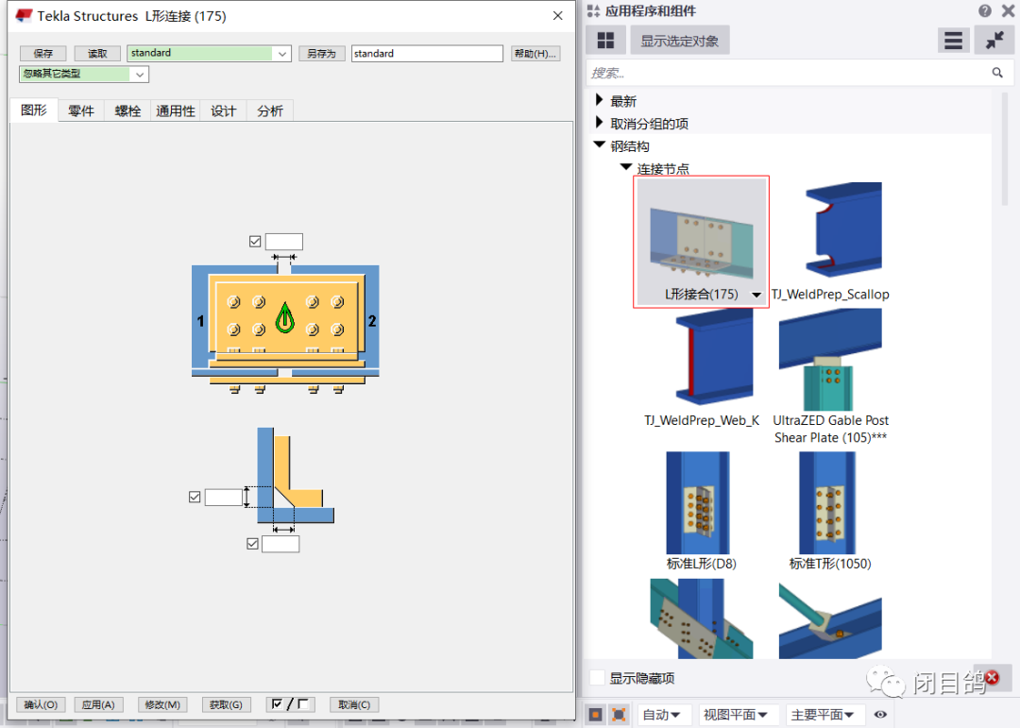Image resolution: width=1020 pixels, height=728 pixels.
Task: Click the orange selection square icon
Action: [595, 715]
